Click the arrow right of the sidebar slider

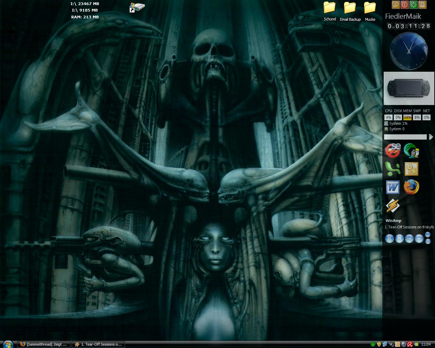431,137
